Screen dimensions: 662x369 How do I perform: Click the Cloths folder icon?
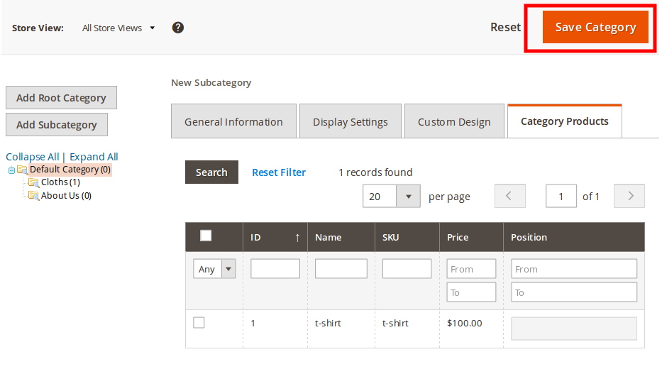point(33,182)
